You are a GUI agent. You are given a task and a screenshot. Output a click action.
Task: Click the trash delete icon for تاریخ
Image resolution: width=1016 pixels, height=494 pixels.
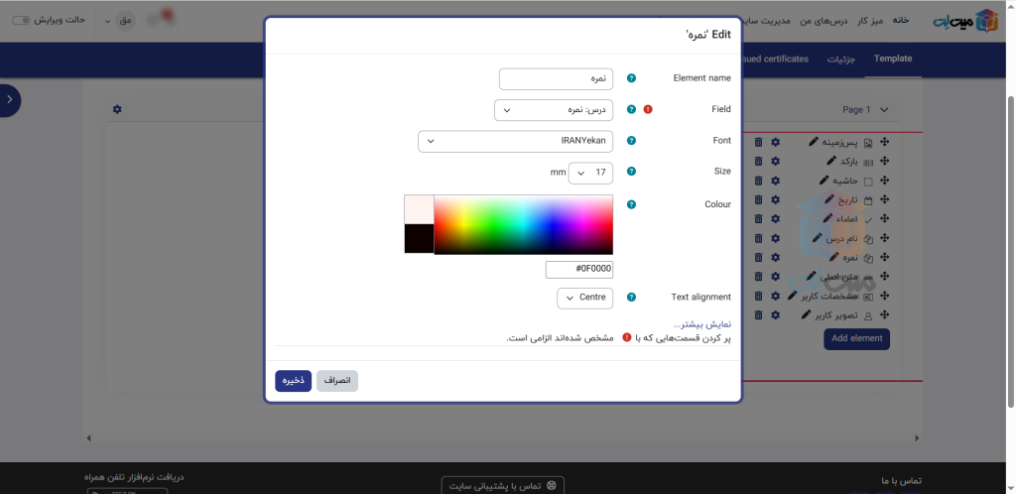759,199
